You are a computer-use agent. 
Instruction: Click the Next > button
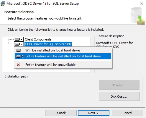pyautogui.click(x=93, y=113)
